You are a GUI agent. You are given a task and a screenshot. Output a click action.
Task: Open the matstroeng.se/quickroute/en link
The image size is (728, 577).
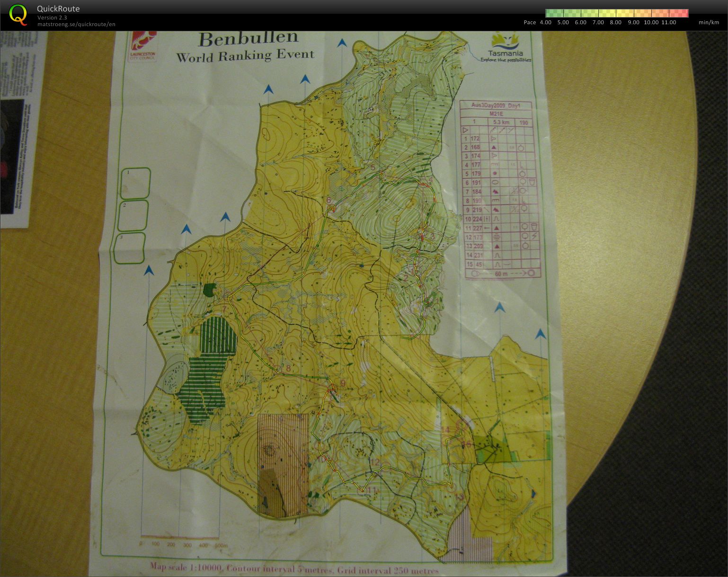tap(76, 24)
